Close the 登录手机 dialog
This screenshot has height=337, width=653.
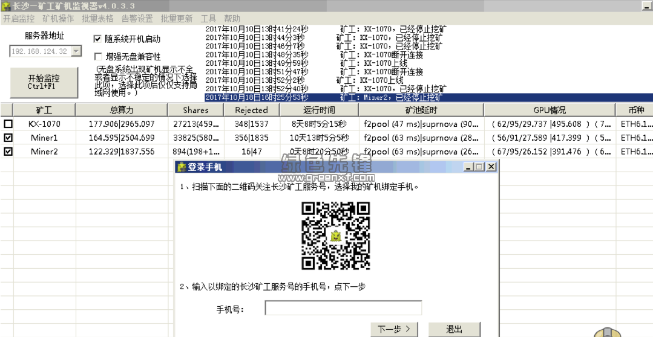click(491, 167)
